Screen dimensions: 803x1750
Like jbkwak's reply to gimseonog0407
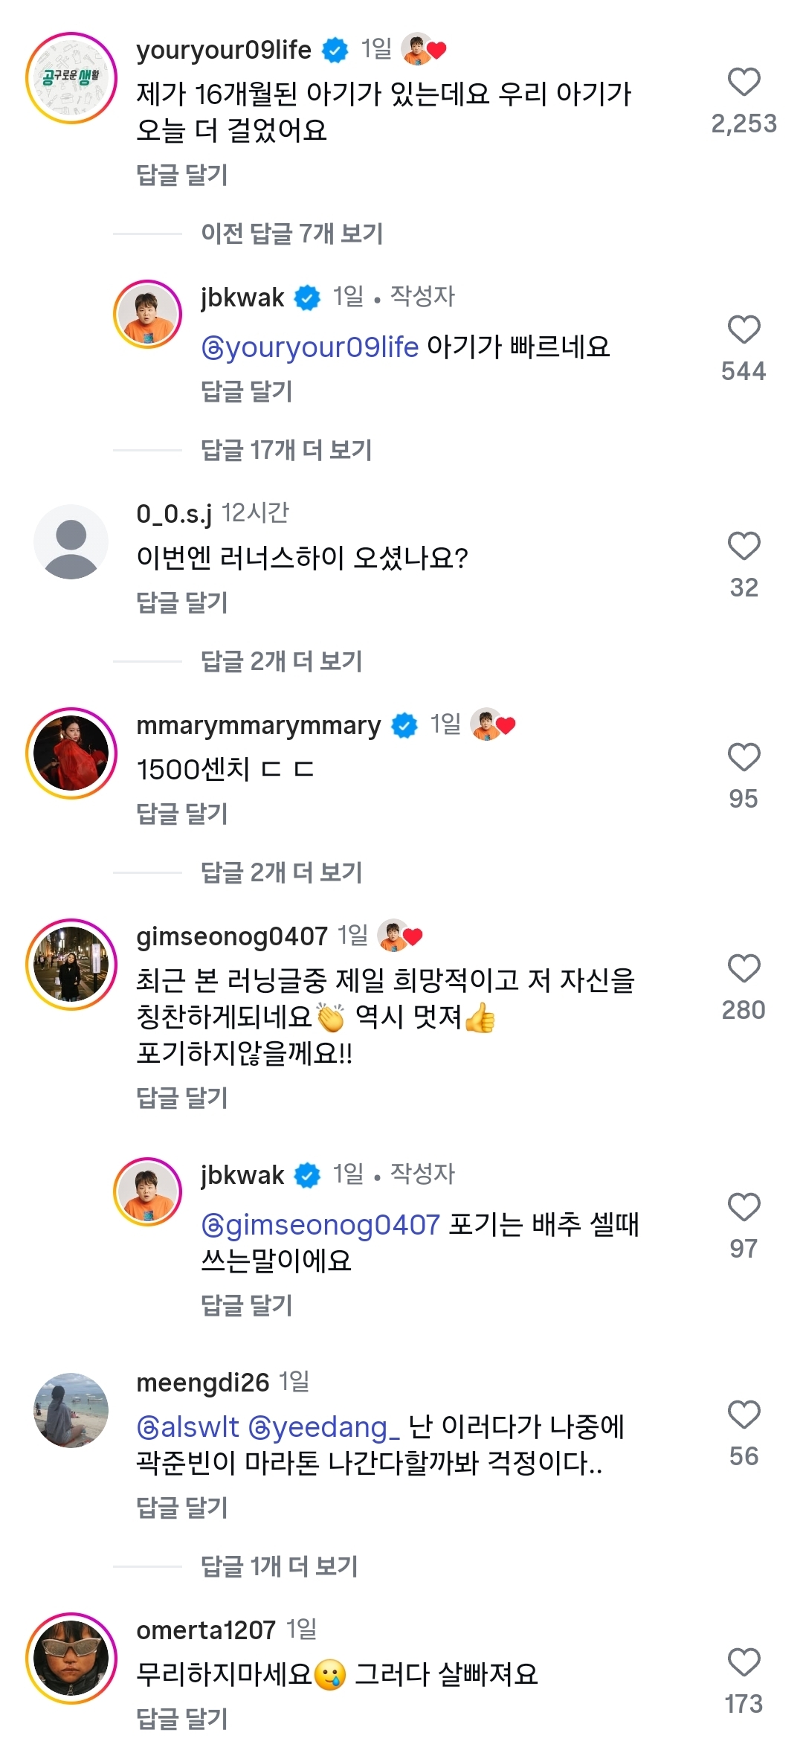coord(744,1208)
